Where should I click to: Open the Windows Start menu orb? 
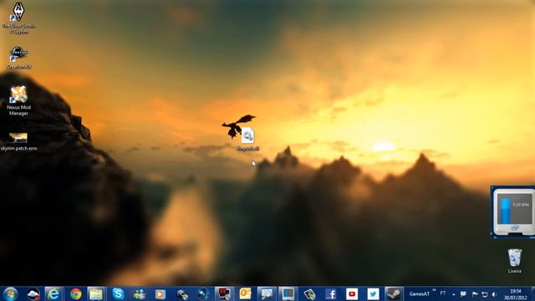pyautogui.click(x=10, y=293)
